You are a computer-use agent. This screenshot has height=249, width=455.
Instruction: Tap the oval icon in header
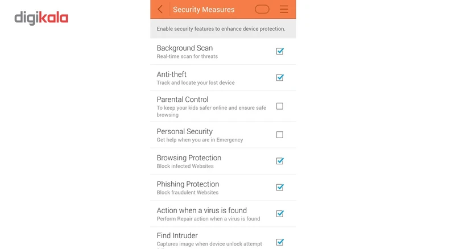pos(262,9)
